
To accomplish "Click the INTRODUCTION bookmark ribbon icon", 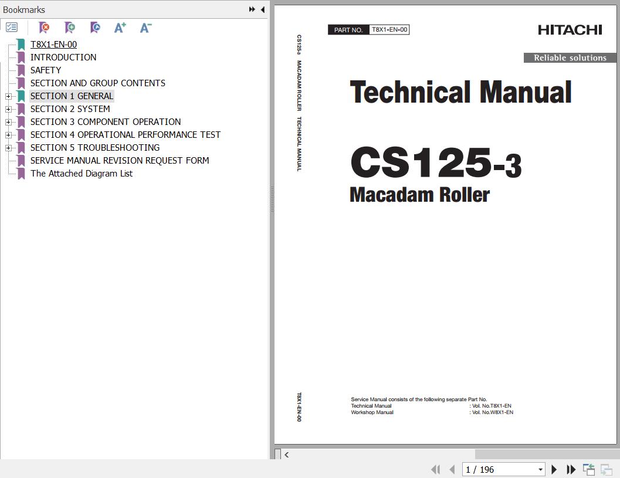I will (x=21, y=57).
